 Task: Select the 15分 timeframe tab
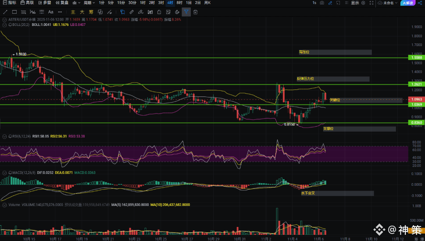point(121,3)
